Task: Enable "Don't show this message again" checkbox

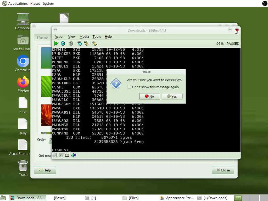Action: 129,87
